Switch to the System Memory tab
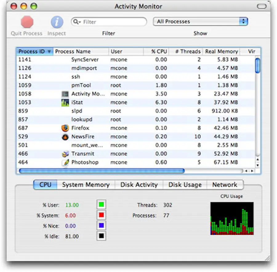Viewport: 277px width, 272px height. point(86,185)
